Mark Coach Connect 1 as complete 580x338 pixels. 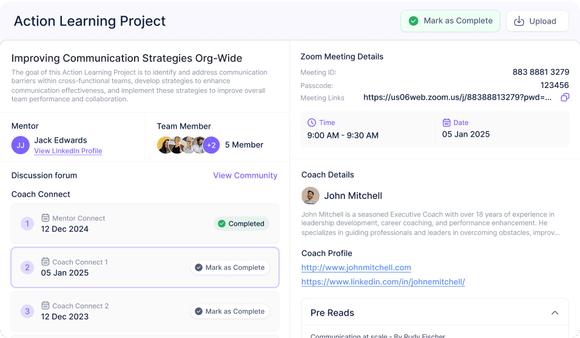click(x=230, y=268)
